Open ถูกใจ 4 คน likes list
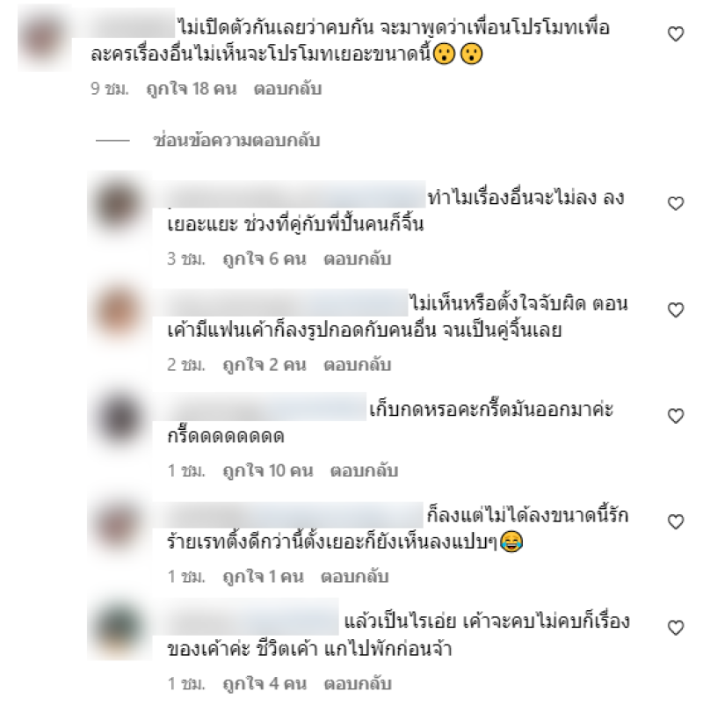The height and width of the screenshot is (706, 703). click(265, 684)
